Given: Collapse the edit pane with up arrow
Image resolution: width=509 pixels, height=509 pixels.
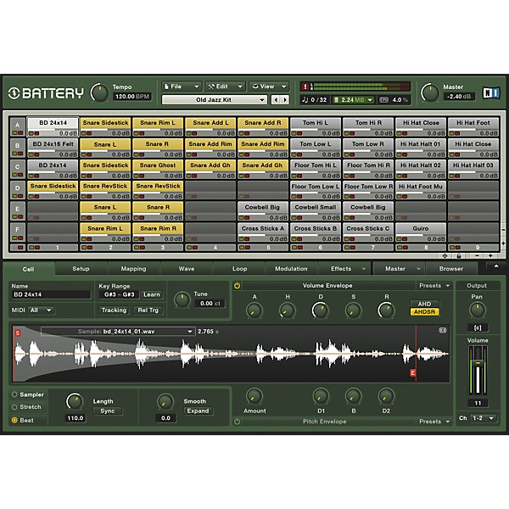Looking at the screenshot, I should tap(495, 266).
